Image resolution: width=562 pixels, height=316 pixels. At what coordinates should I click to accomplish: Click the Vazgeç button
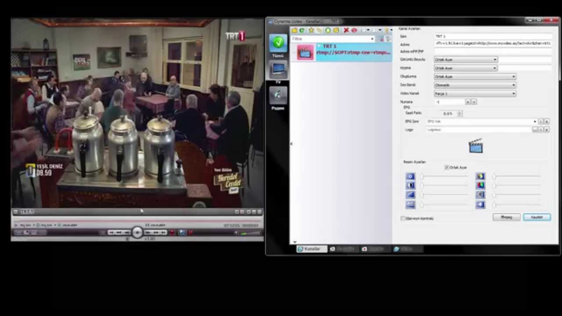[x=506, y=217]
